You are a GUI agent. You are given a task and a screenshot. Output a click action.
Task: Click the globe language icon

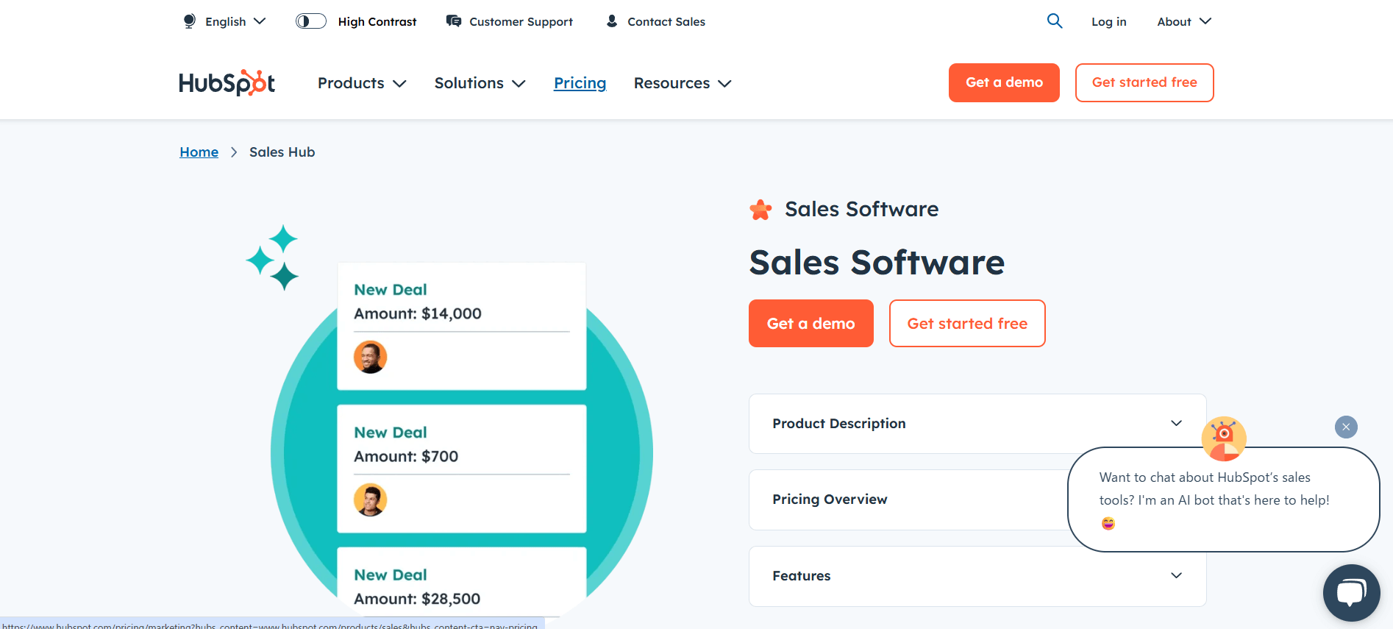pyautogui.click(x=189, y=21)
